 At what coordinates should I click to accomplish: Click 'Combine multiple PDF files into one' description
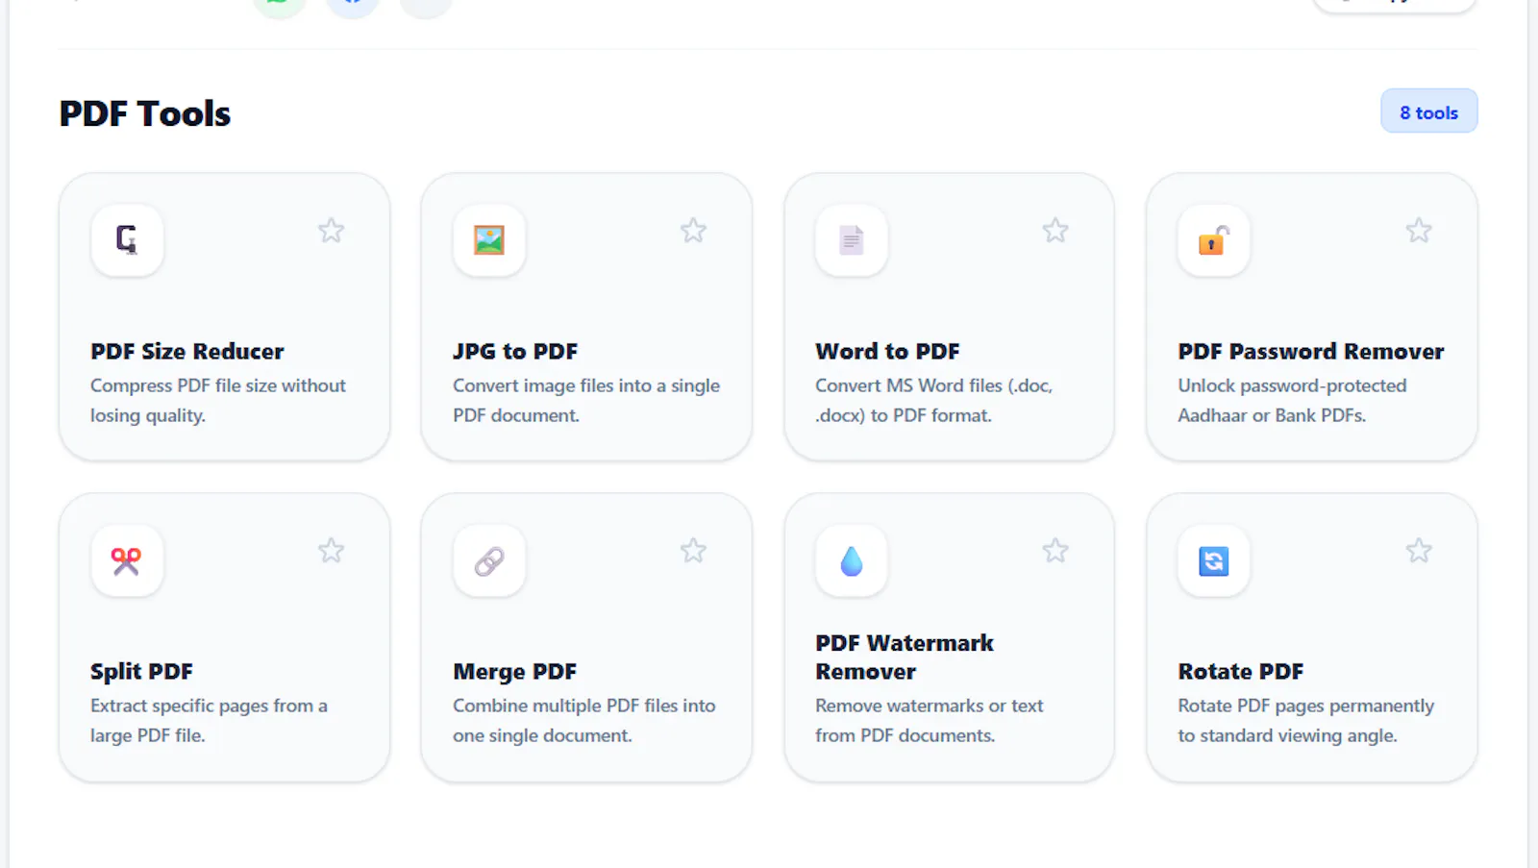[x=584, y=721]
